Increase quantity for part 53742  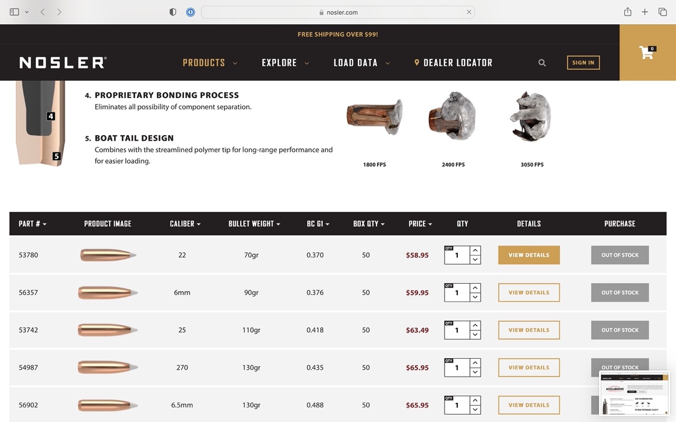click(x=475, y=325)
